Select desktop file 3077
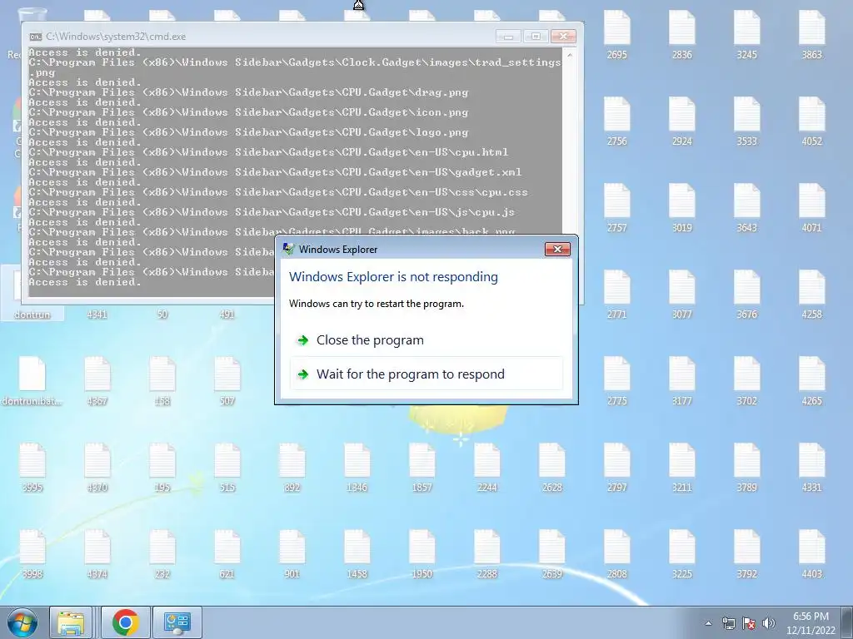Screen dimensions: 853x639 (681, 294)
